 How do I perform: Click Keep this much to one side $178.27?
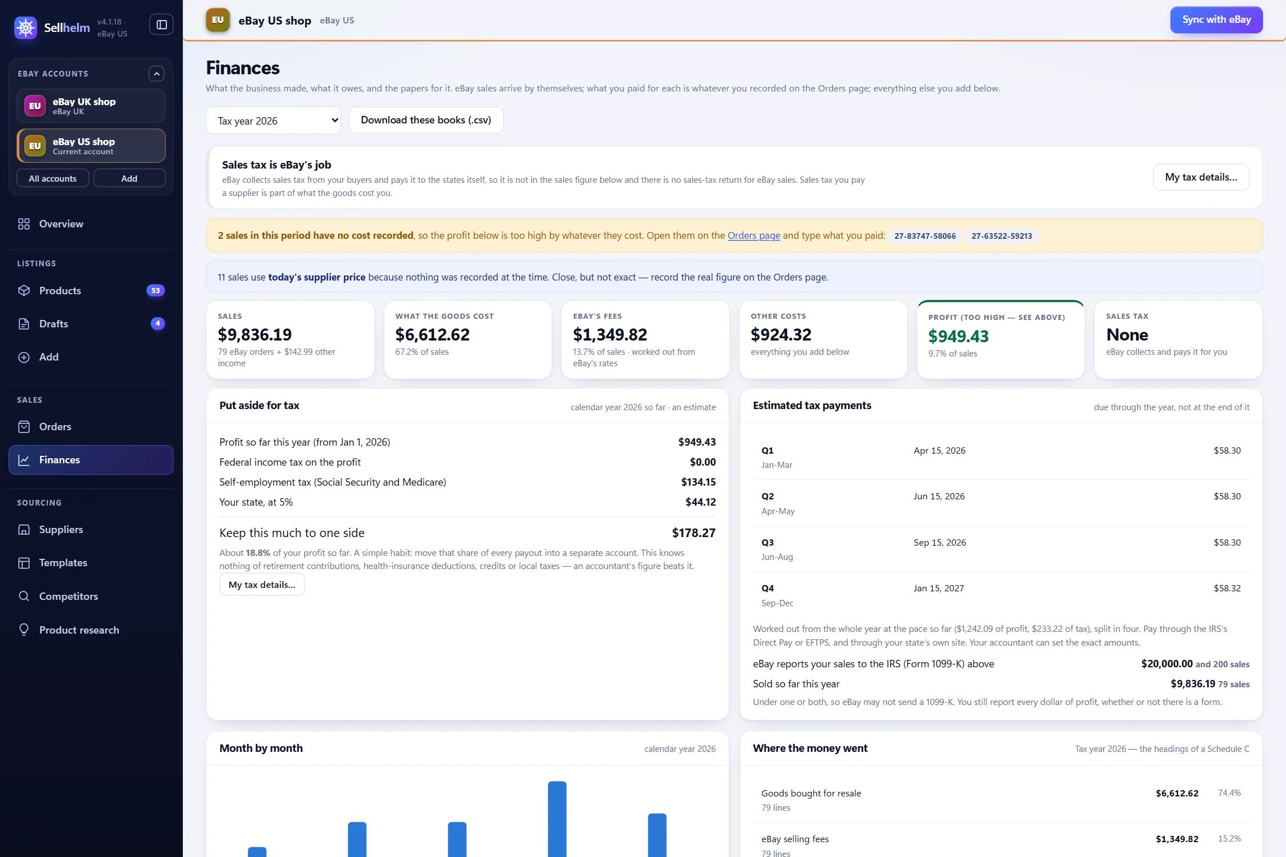tap(468, 533)
